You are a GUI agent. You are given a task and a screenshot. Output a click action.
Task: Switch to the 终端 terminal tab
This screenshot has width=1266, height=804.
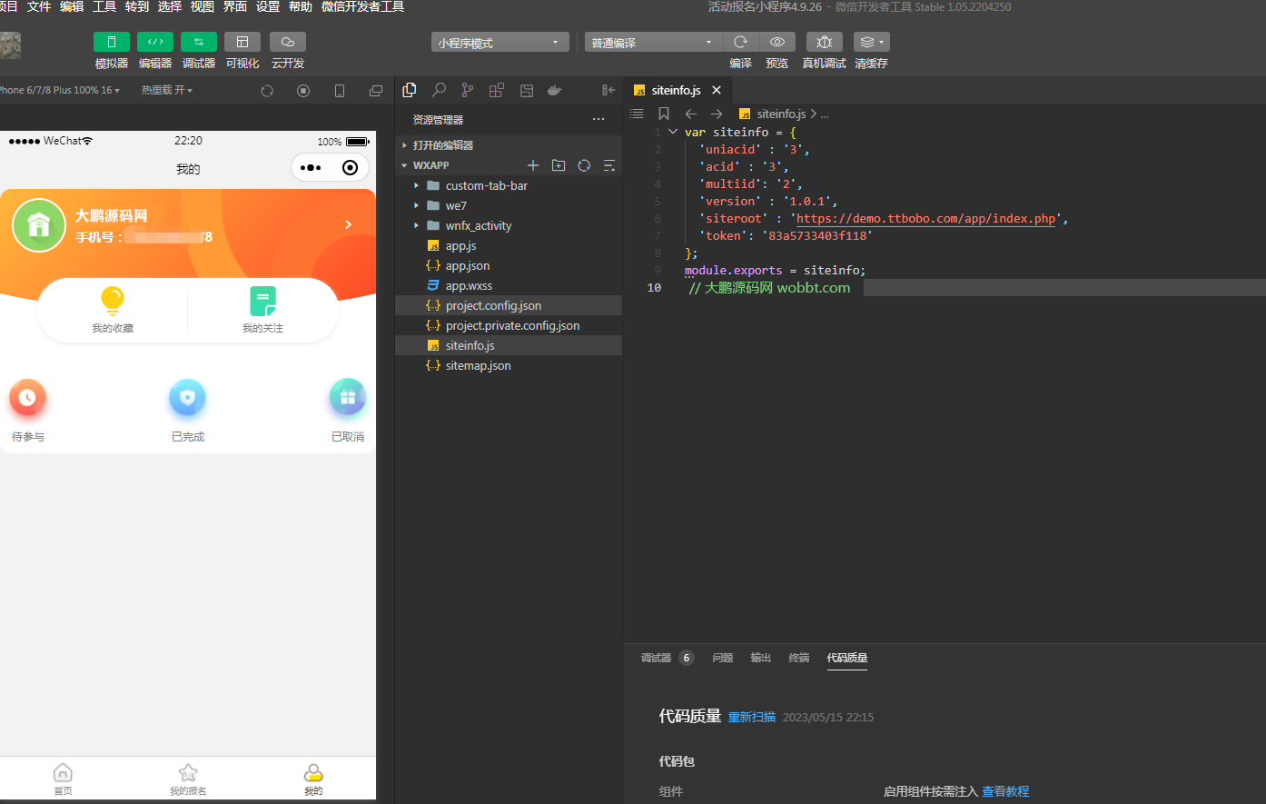click(x=798, y=658)
